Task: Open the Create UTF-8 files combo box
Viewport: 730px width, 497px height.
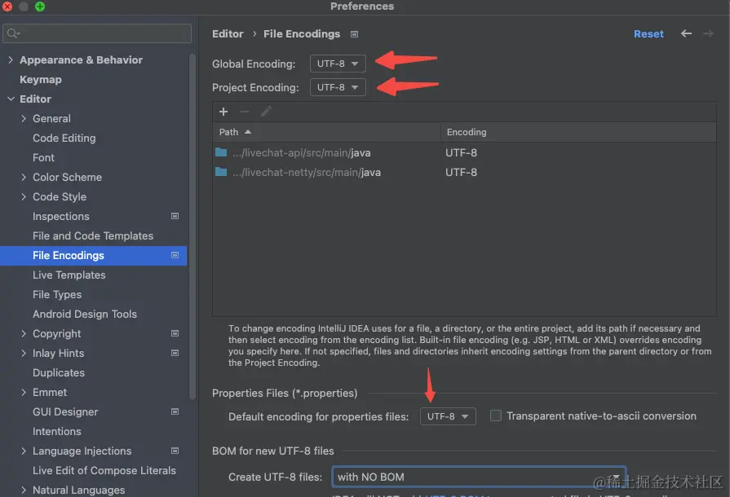Action: 479,477
